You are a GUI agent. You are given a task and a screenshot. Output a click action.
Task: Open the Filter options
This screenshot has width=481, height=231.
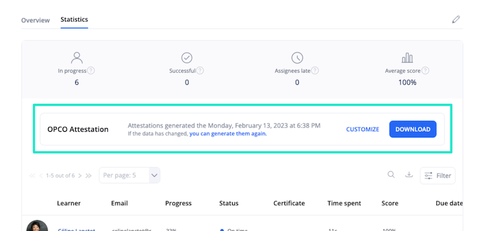[x=438, y=176]
